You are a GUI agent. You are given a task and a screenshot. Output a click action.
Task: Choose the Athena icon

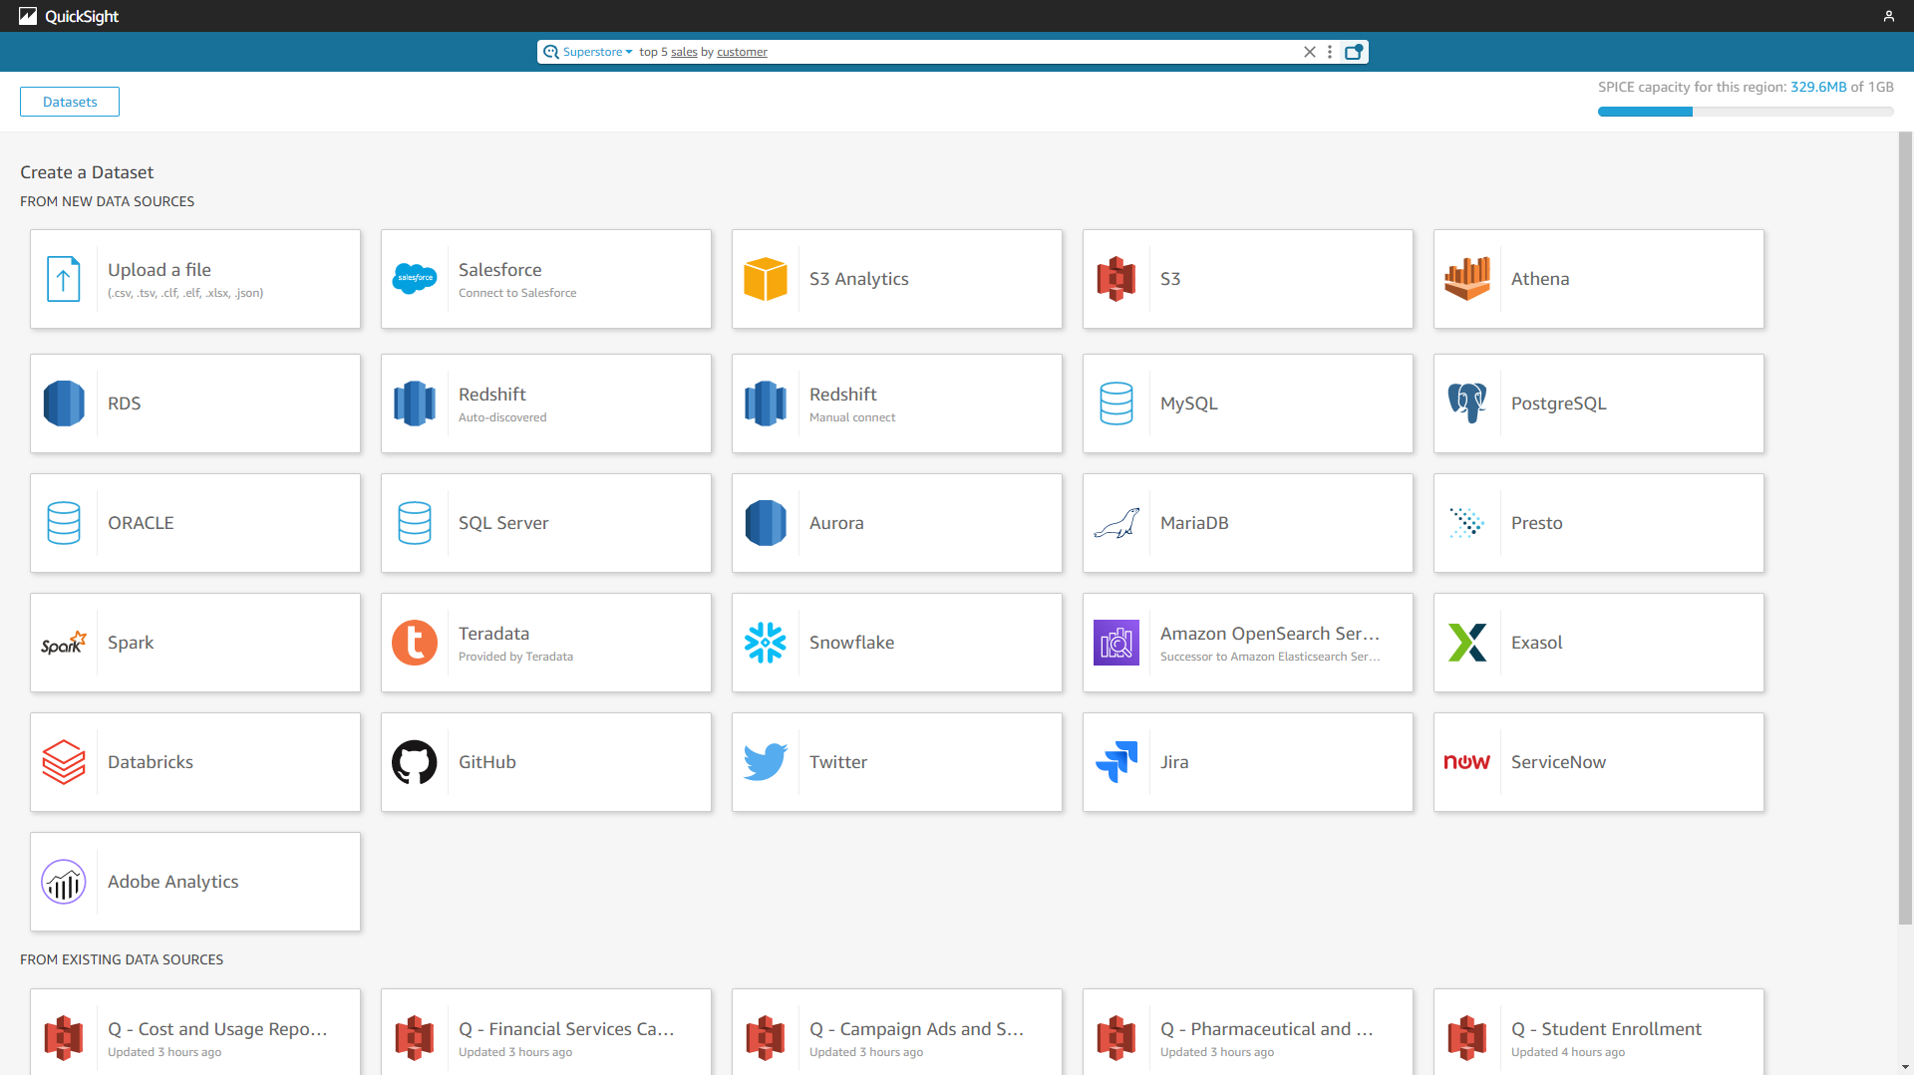click(x=1467, y=279)
